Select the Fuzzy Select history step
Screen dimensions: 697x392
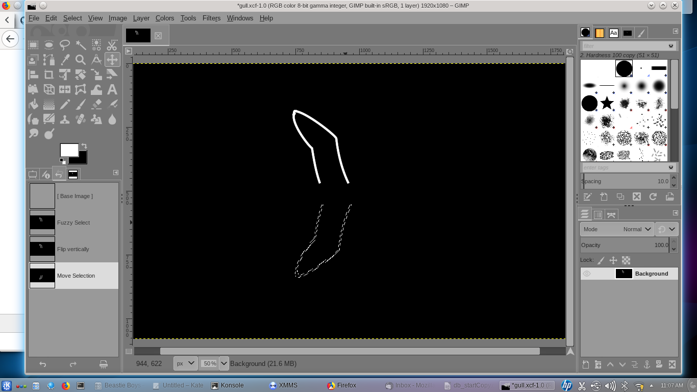click(73, 223)
